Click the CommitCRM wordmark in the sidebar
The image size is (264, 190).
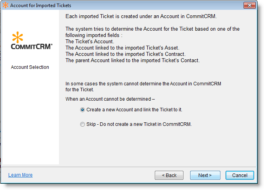(x=31, y=46)
